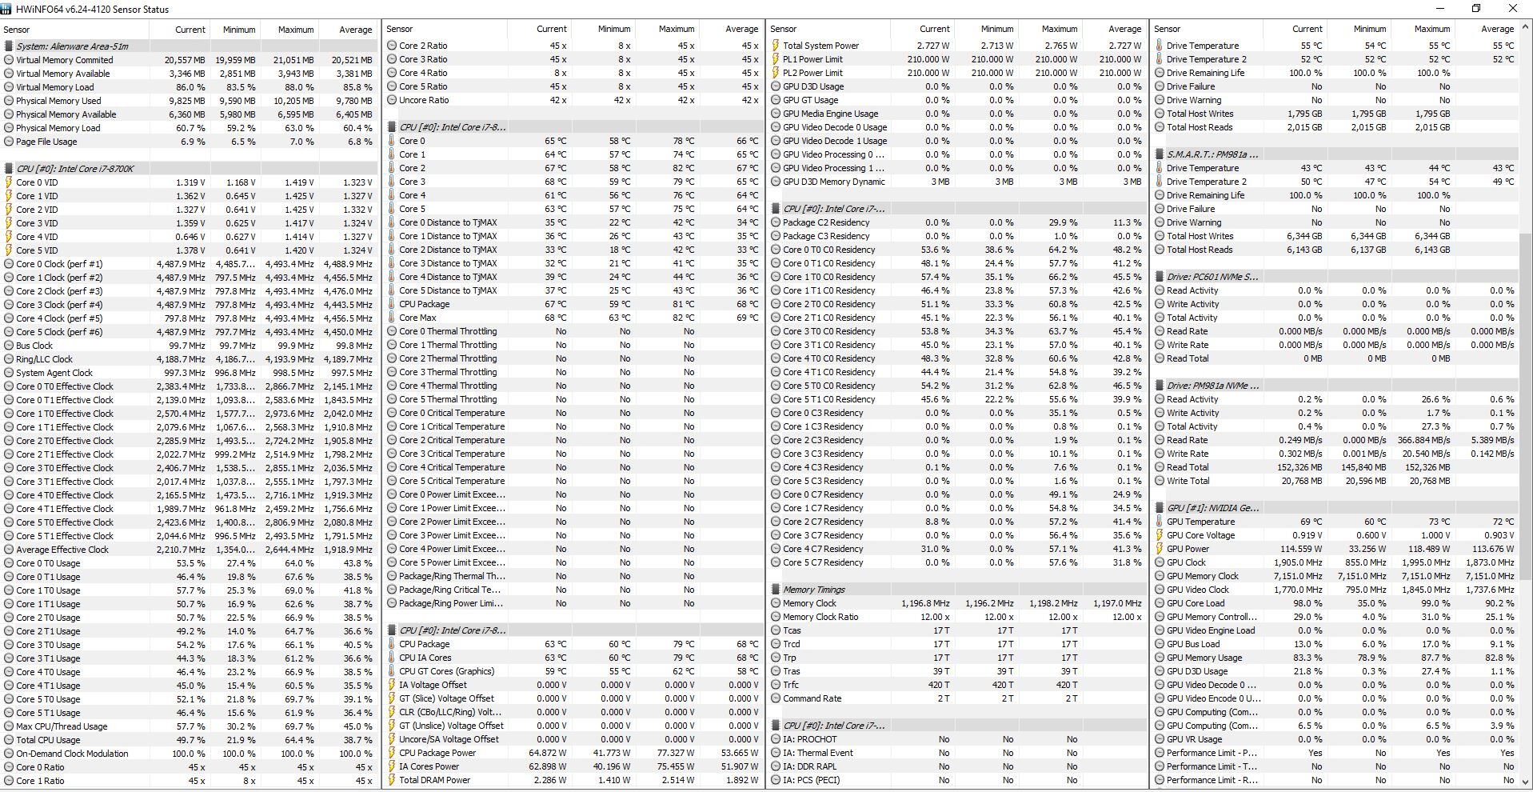Click the lightning icon beside IA Voltage Offset
Screen dimensions: 1533x792
(x=392, y=685)
